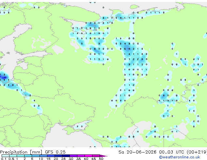Image resolution: width=207 pixels, height=160 pixels.
Task: Click the 'Sa 20-06-2026' date text
Action: click(137, 152)
